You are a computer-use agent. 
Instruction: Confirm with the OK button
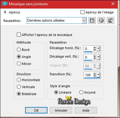coord(36,110)
